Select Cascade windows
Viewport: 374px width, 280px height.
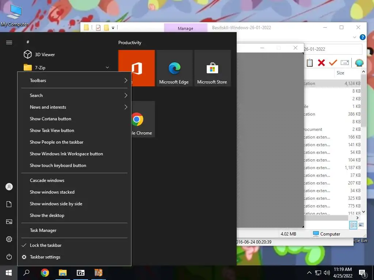pos(75,180)
